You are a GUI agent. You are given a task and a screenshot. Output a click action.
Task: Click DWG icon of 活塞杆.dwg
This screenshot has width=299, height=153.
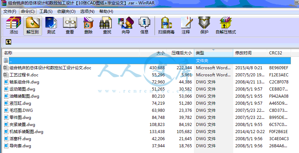(x=6, y=139)
